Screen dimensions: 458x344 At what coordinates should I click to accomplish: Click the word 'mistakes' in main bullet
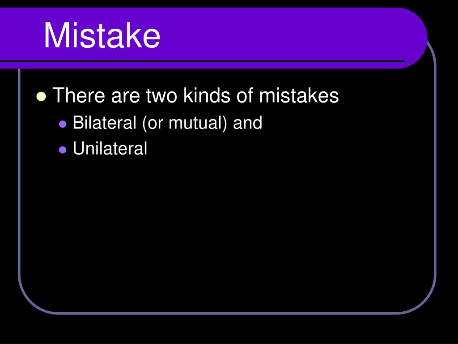point(299,95)
